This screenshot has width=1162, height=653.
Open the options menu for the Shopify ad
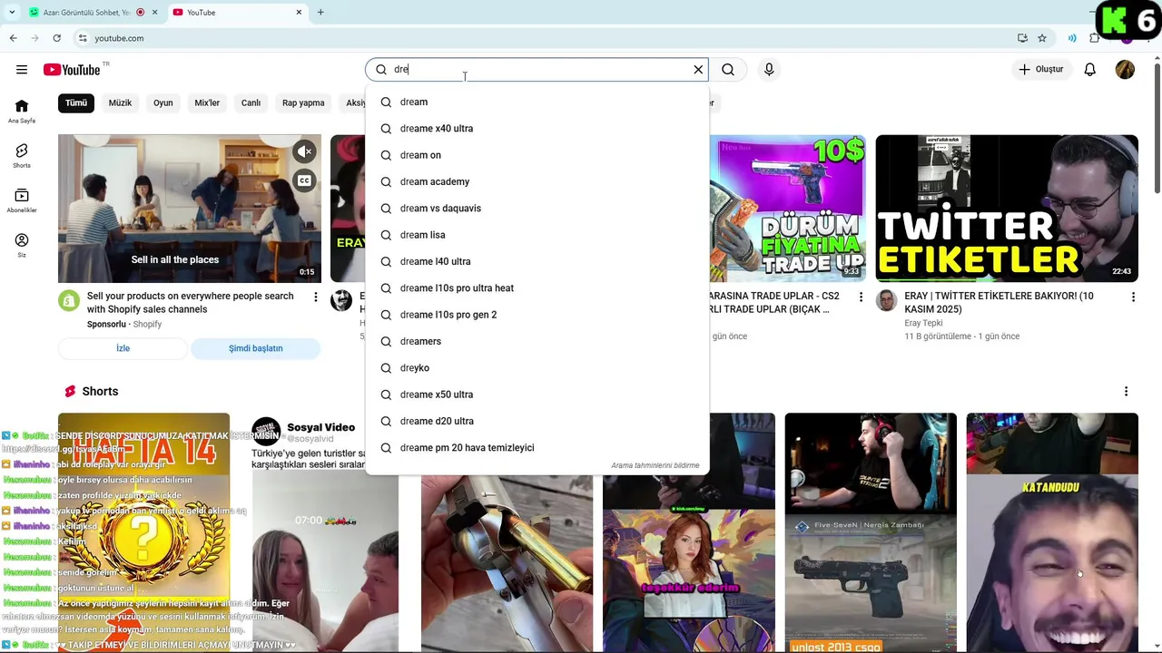(x=316, y=297)
